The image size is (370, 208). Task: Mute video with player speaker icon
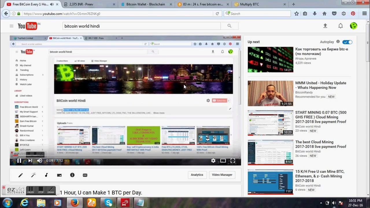(x=40, y=161)
